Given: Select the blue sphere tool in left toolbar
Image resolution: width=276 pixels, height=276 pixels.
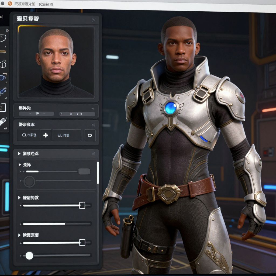Looking at the screenshot, I should (x=3, y=78).
